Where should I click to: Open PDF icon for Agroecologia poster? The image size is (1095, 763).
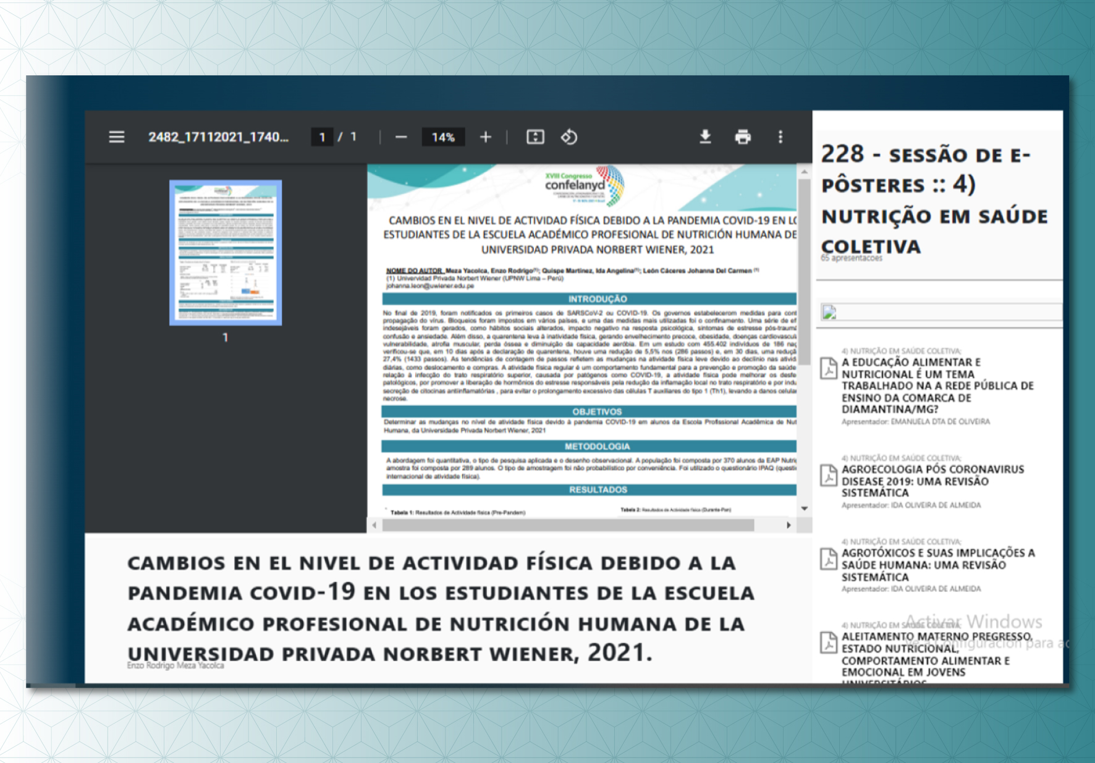829,475
